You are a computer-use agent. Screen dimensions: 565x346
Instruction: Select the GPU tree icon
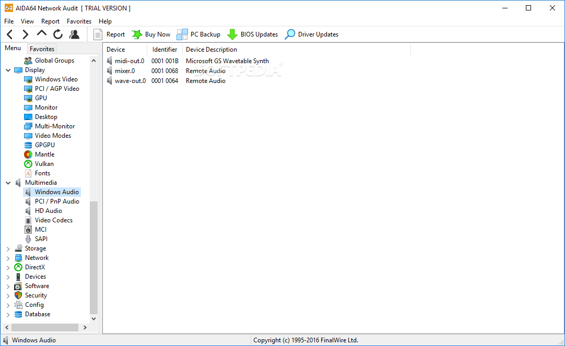(28, 98)
